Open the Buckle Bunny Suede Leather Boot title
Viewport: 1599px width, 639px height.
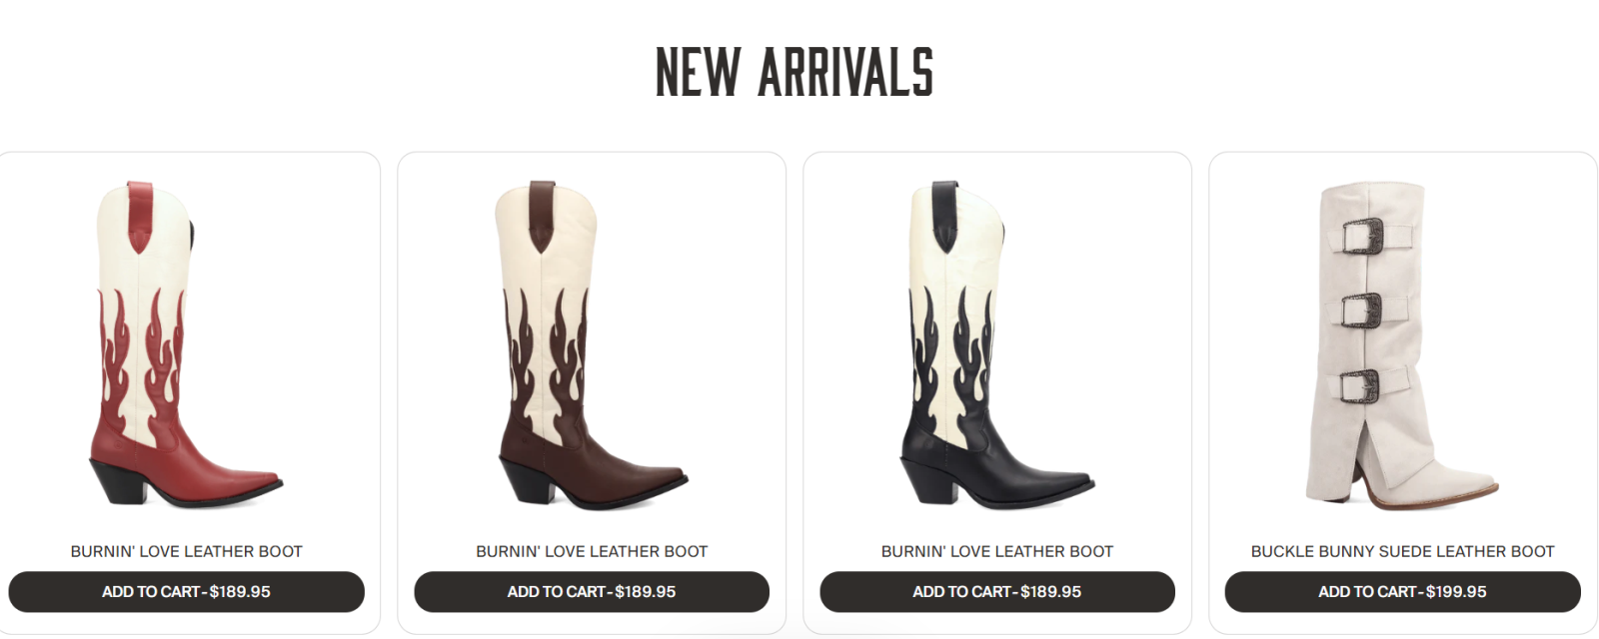click(1402, 551)
